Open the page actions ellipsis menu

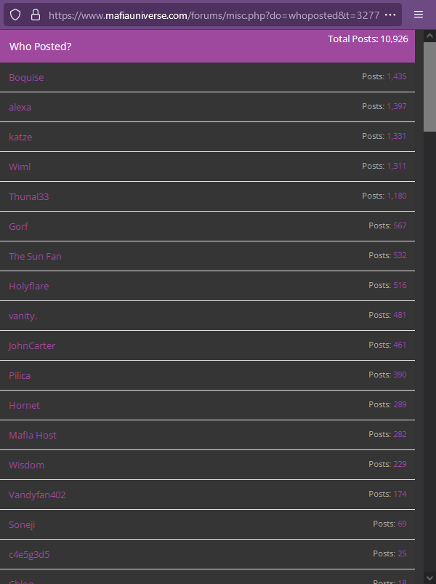390,15
